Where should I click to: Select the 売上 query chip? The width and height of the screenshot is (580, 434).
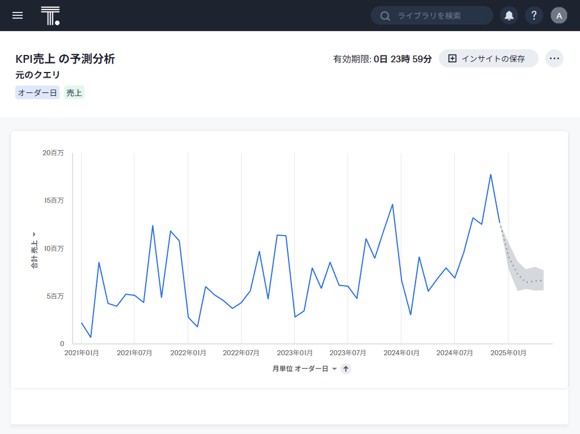pyautogui.click(x=74, y=93)
